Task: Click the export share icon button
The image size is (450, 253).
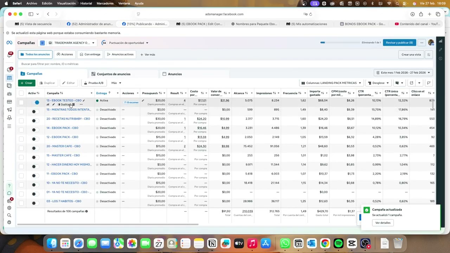Action: tap(411, 83)
